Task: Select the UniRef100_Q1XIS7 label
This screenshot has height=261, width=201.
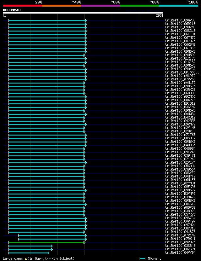Action: 181,62
